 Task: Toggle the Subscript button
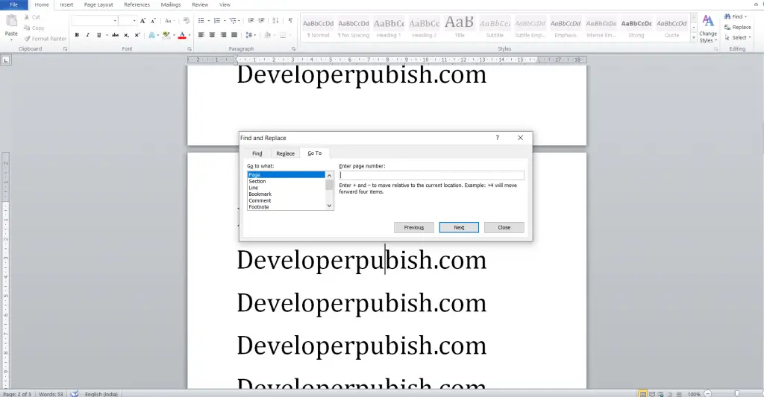(127, 35)
